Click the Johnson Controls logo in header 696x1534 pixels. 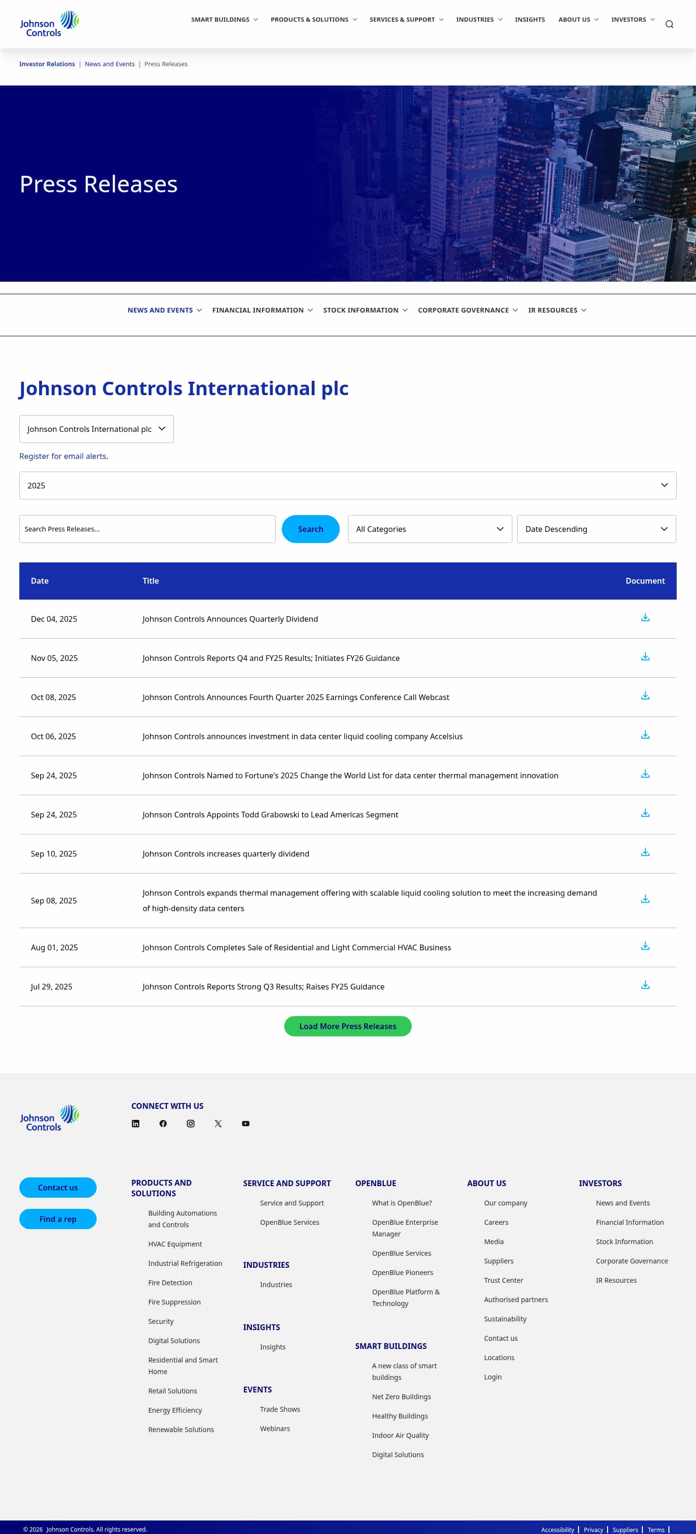point(49,24)
